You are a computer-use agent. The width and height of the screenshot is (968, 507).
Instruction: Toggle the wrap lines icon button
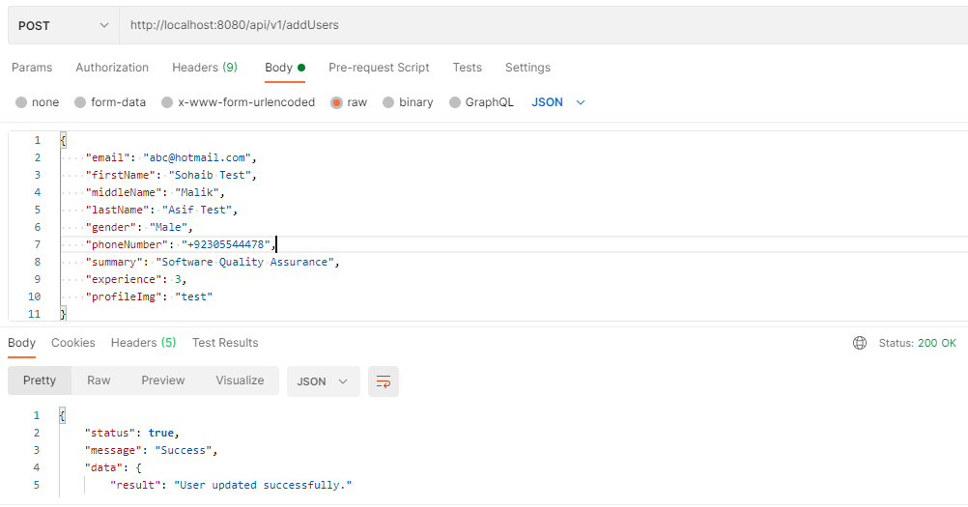click(x=384, y=381)
